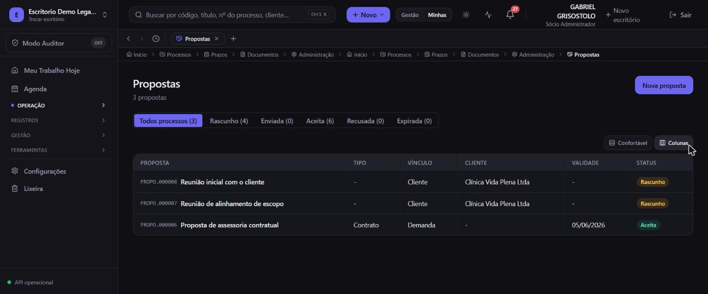This screenshot has width=708, height=294.
Task: Go forward with the right arrow
Action: pyautogui.click(x=142, y=39)
